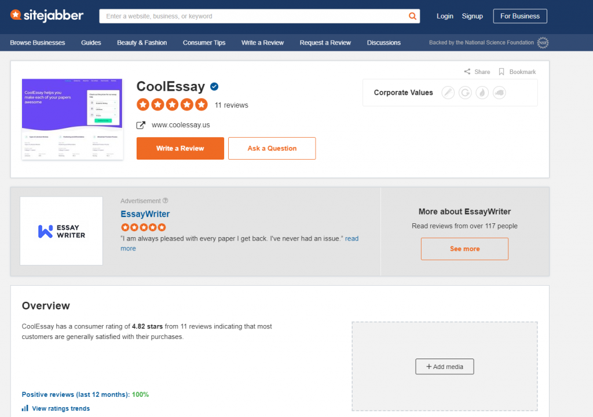The width and height of the screenshot is (593, 417).
Task: Select Write a Review in the navigation bar
Action: click(x=262, y=43)
